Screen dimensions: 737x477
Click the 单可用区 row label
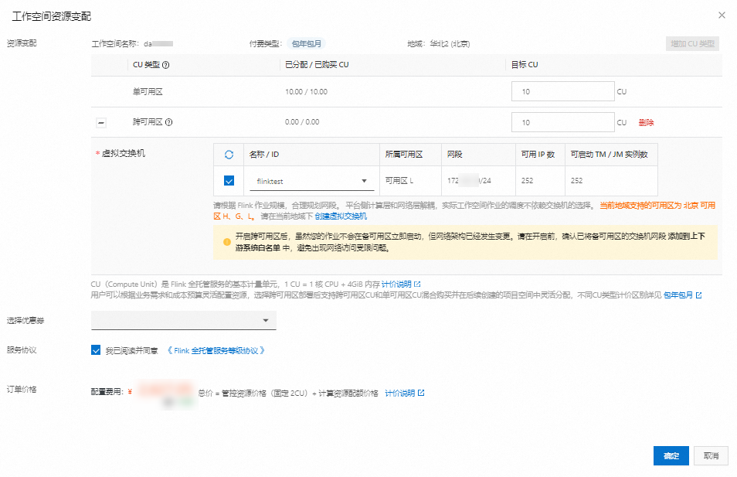148,92
